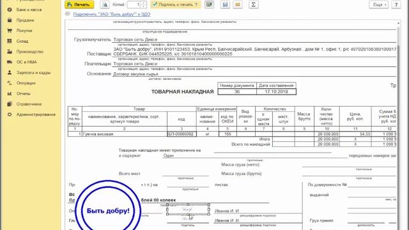Viewport: 409px width, 230px height.
Task: Save the document with diskette icon
Action: coord(225,4)
